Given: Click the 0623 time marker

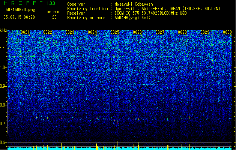Looking at the screenshot, I should (x=70, y=32).
